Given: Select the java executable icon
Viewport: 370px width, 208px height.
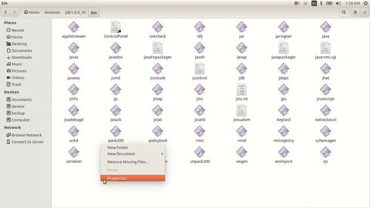Looking at the screenshot, I should pyautogui.click(x=325, y=27).
